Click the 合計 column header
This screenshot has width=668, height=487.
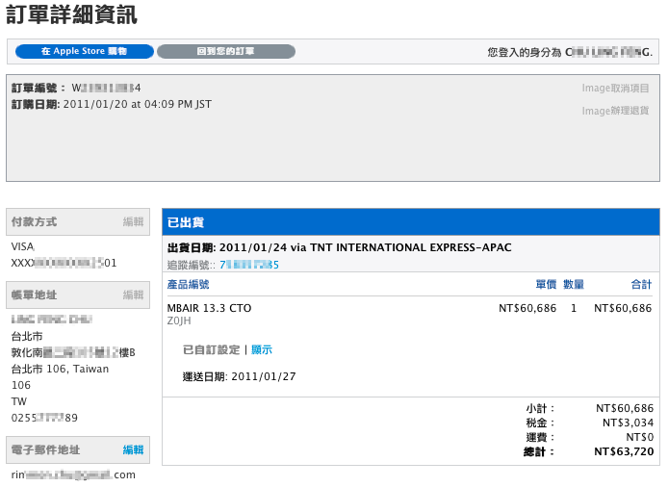[x=641, y=284]
